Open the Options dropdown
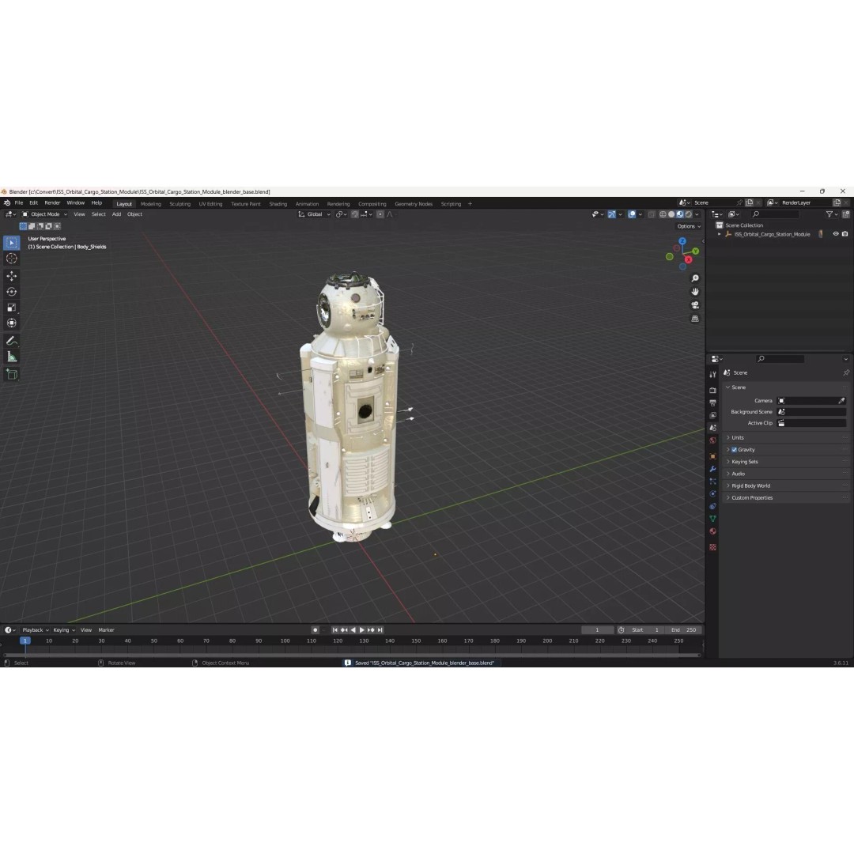The image size is (854, 854). click(x=689, y=227)
